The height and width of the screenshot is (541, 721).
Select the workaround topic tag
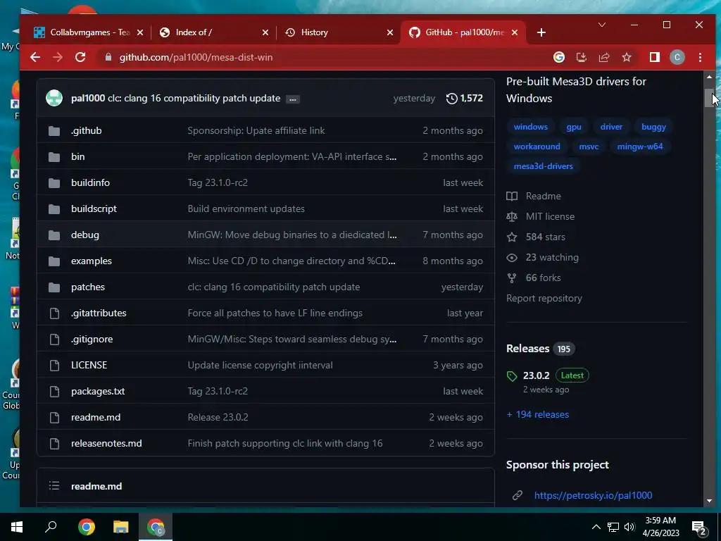pos(537,147)
